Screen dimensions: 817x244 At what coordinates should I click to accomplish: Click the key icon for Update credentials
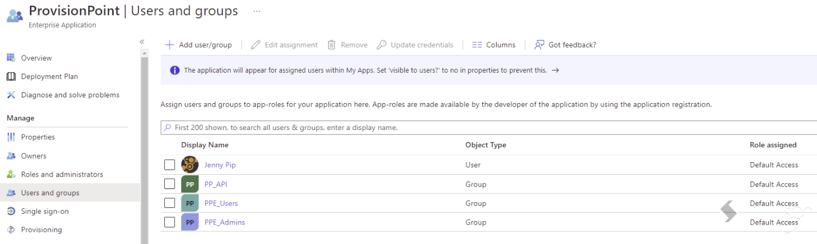[x=381, y=45]
